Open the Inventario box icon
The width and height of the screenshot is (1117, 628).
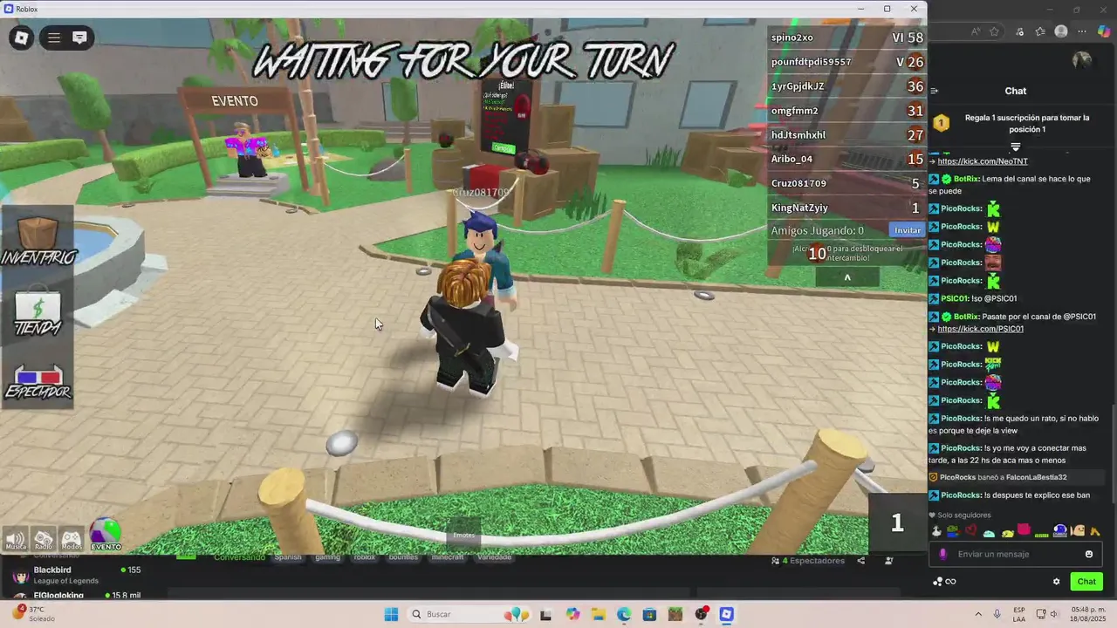click(x=38, y=241)
